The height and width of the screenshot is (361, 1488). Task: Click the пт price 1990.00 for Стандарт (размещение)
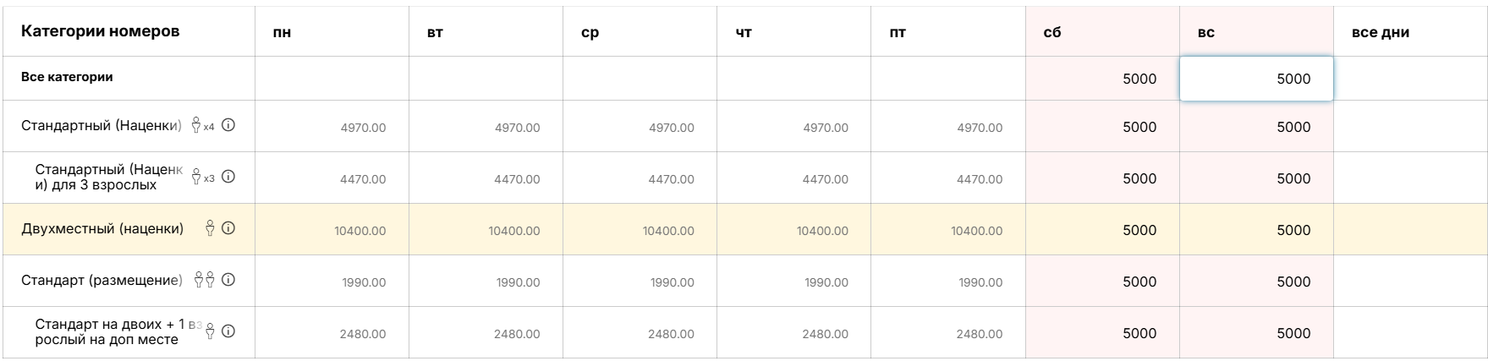click(x=948, y=282)
